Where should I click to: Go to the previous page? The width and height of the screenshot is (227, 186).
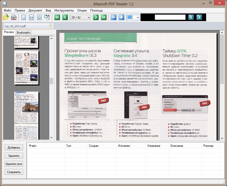[65, 17]
